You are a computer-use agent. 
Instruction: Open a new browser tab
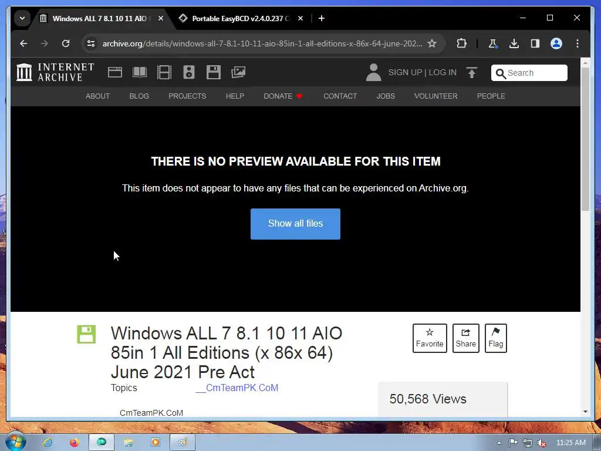[322, 18]
